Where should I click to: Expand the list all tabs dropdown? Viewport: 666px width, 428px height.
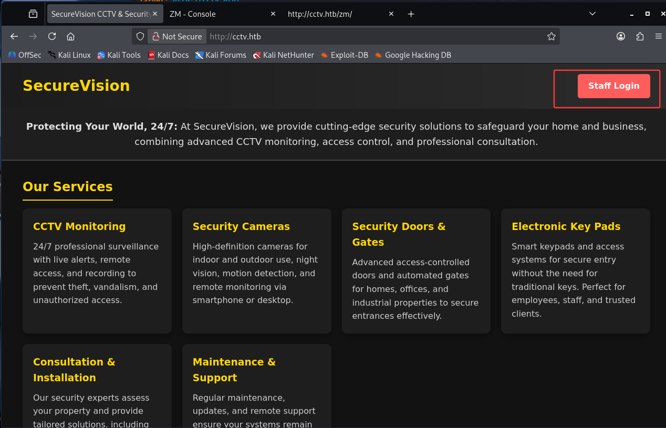tap(592, 14)
